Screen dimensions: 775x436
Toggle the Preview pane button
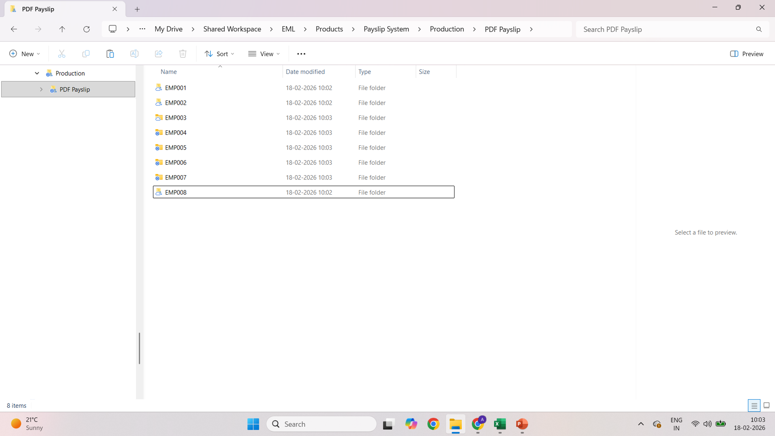(x=746, y=54)
